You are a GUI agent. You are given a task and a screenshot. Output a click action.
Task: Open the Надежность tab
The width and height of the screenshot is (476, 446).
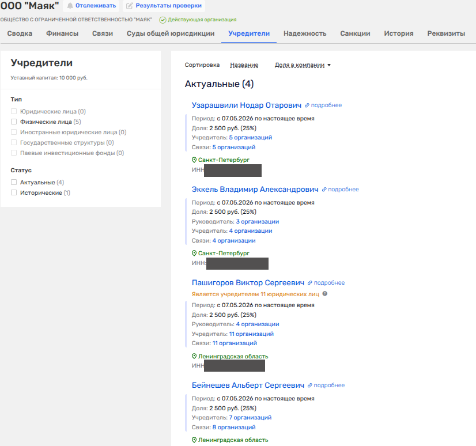coord(305,33)
